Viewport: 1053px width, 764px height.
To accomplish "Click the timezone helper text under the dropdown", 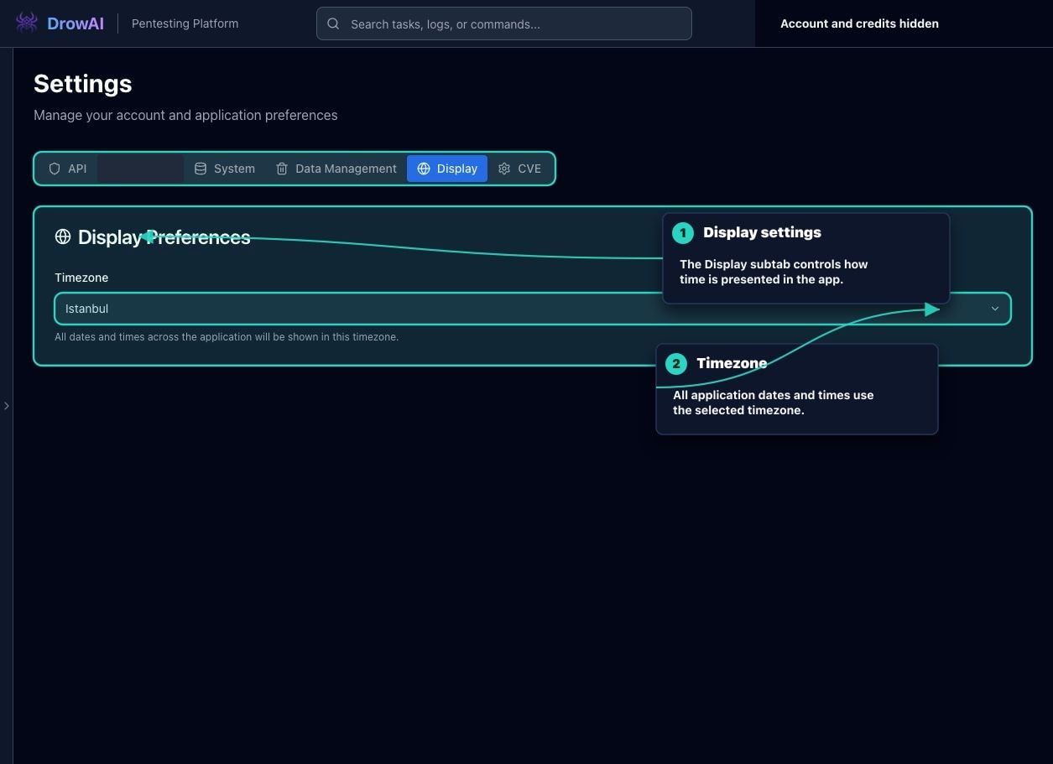I will point(227,337).
